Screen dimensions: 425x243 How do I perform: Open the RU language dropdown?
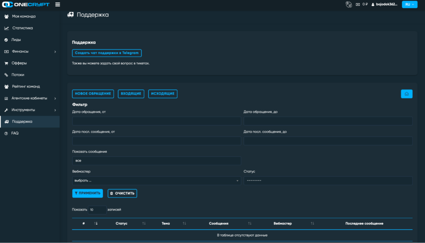(410, 4)
